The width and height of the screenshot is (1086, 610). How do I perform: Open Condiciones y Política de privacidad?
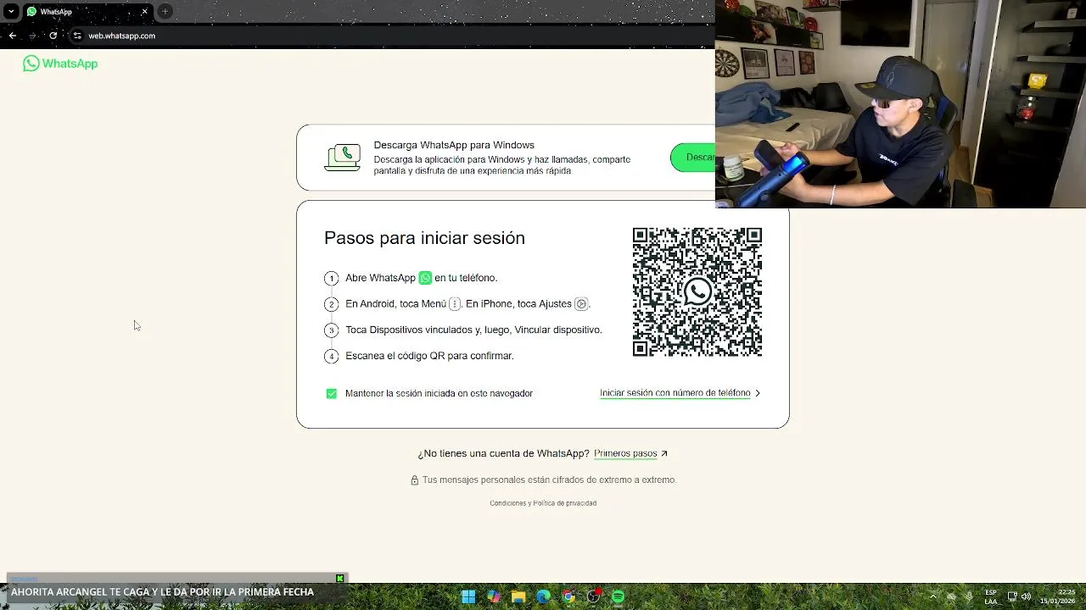pos(543,503)
